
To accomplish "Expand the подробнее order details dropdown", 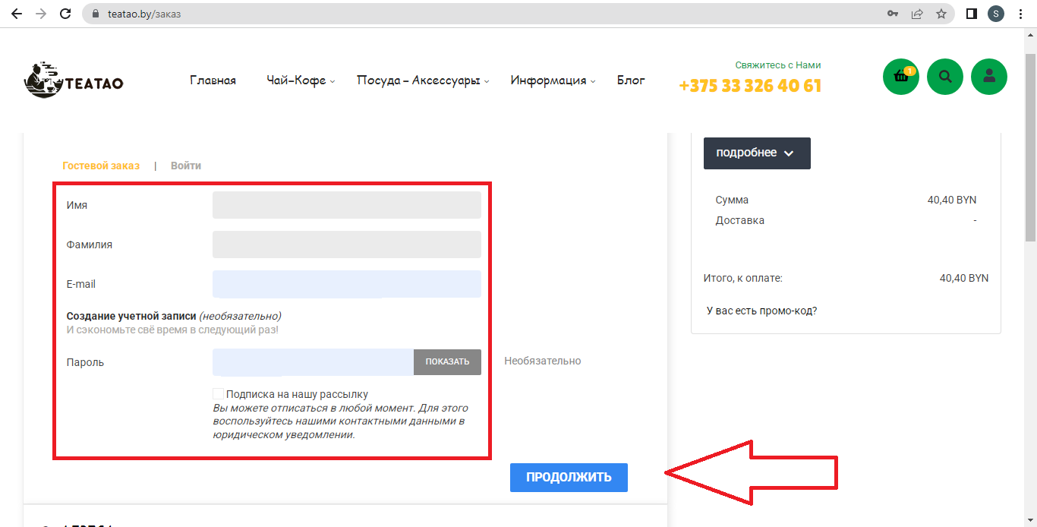I will (757, 153).
